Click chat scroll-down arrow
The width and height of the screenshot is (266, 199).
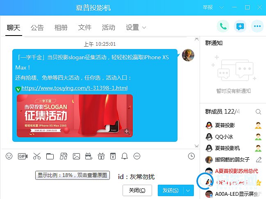pos(197,146)
